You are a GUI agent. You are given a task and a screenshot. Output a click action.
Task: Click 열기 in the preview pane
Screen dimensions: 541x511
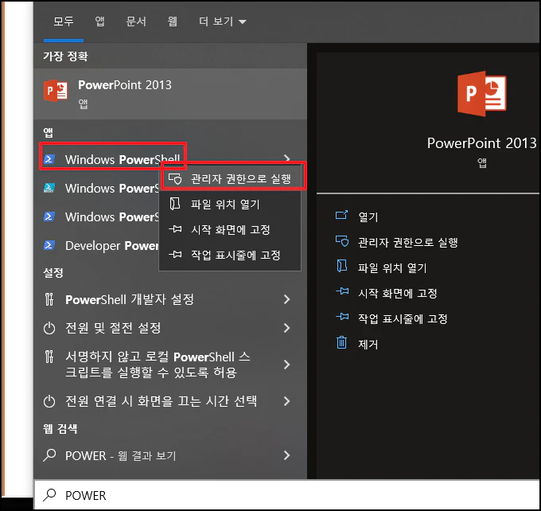click(368, 216)
